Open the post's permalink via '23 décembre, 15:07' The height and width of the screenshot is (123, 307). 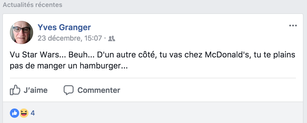pyautogui.click(x=70, y=38)
